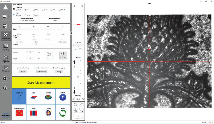
Task: Click the Print Layout icon
Action: pyautogui.click(x=5, y=68)
